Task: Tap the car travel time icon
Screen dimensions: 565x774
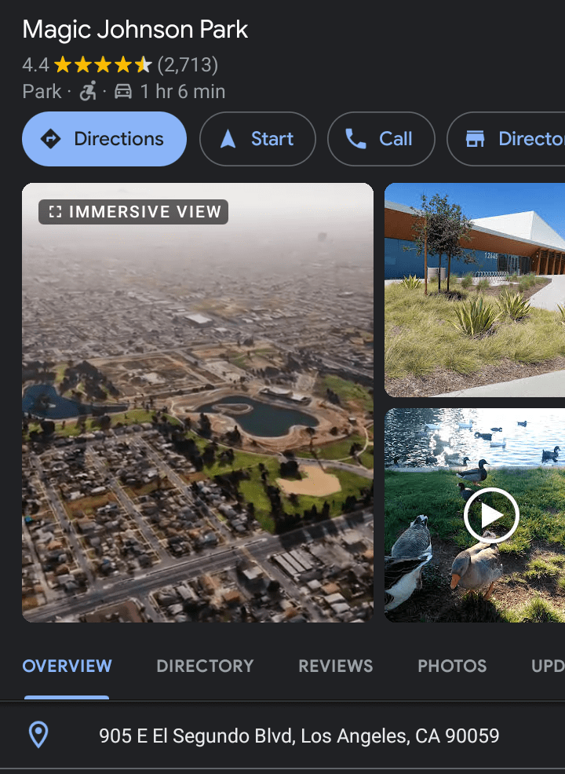Action: [x=123, y=92]
